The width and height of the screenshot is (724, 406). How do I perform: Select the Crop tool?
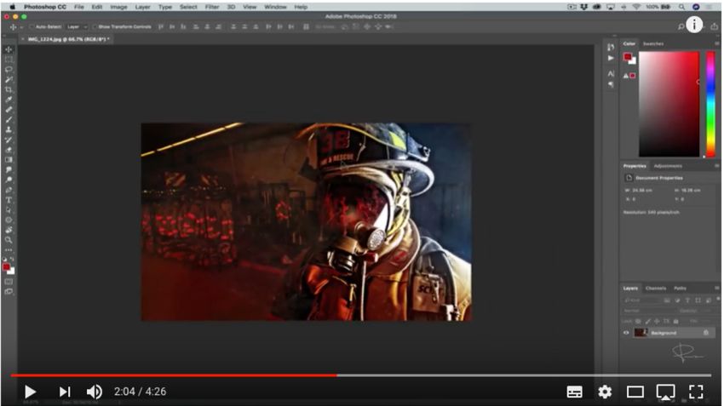pyautogui.click(x=9, y=89)
